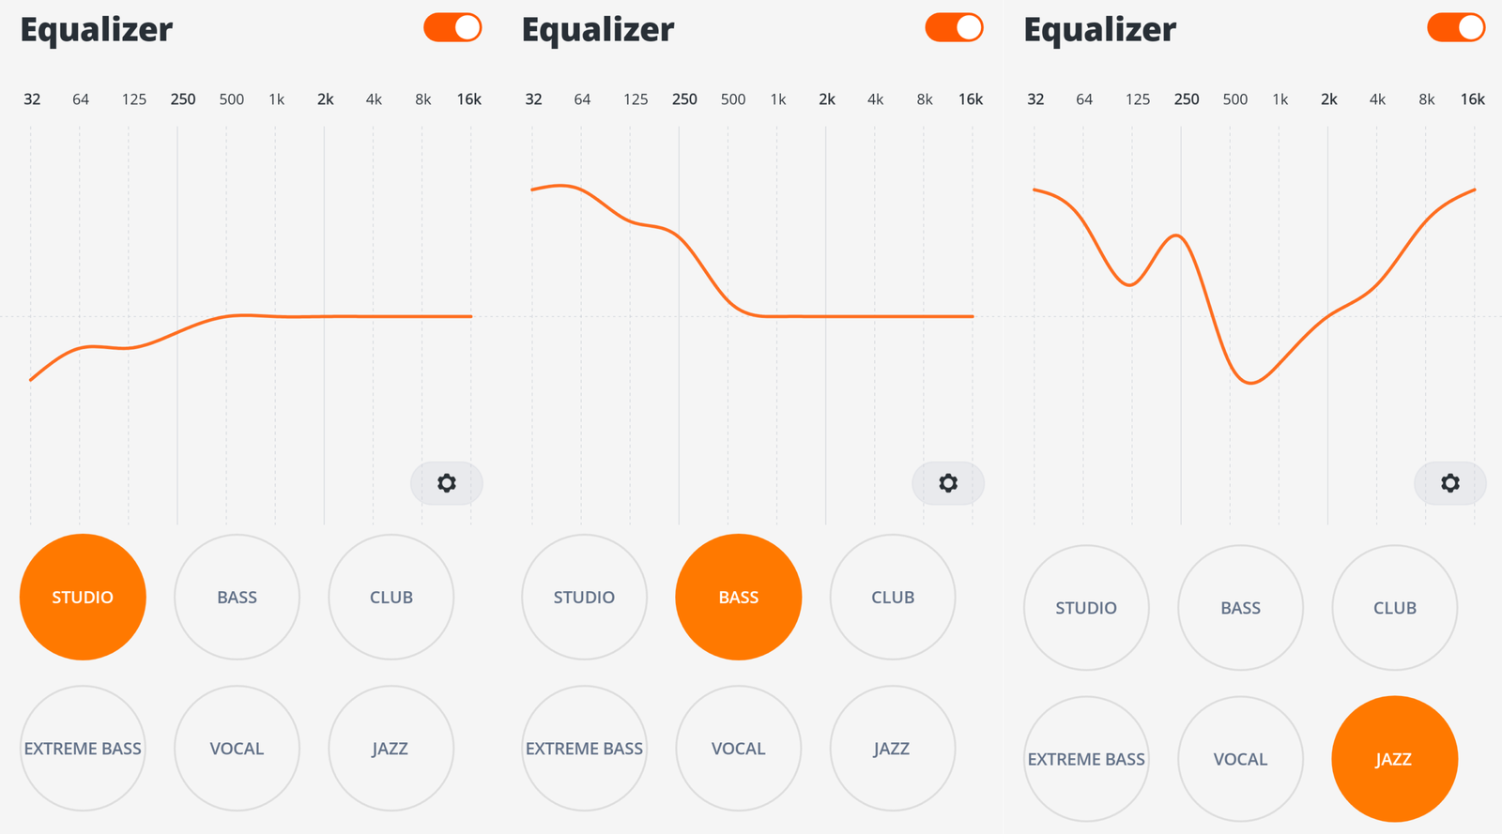
Task: Select the orange JAZZ preset in the right panel
Action: tap(1395, 759)
